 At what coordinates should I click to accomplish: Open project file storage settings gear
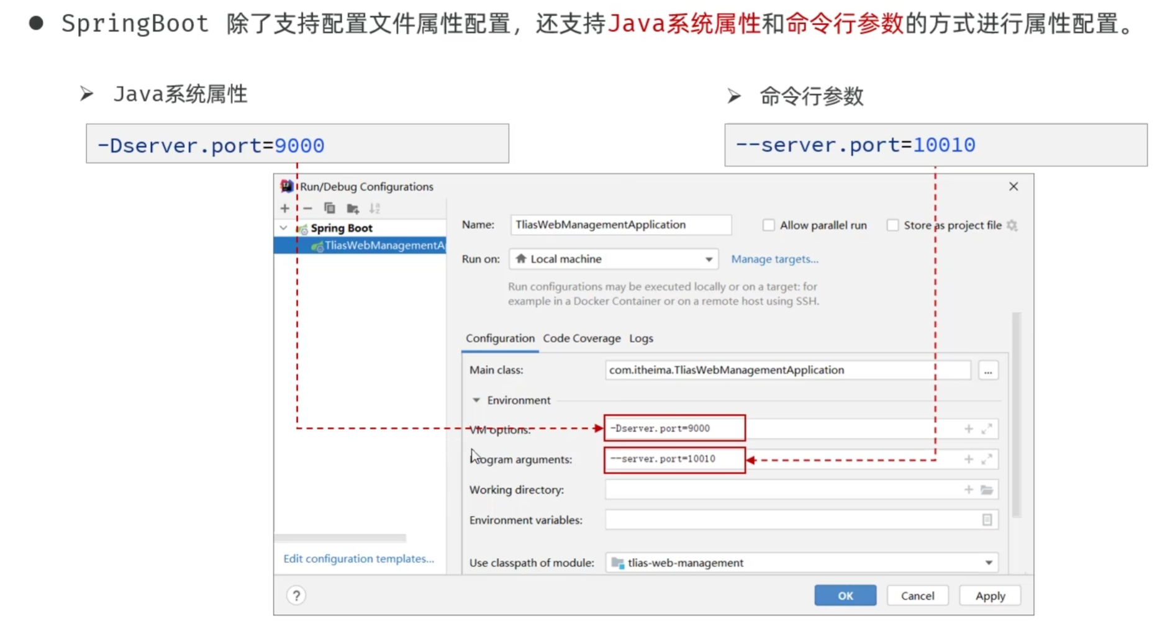pos(1012,225)
